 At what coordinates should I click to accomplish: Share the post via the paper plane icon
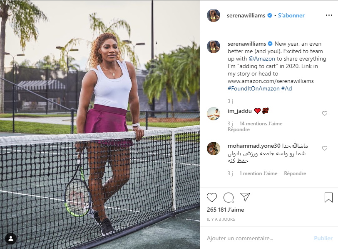pyautogui.click(x=245, y=197)
